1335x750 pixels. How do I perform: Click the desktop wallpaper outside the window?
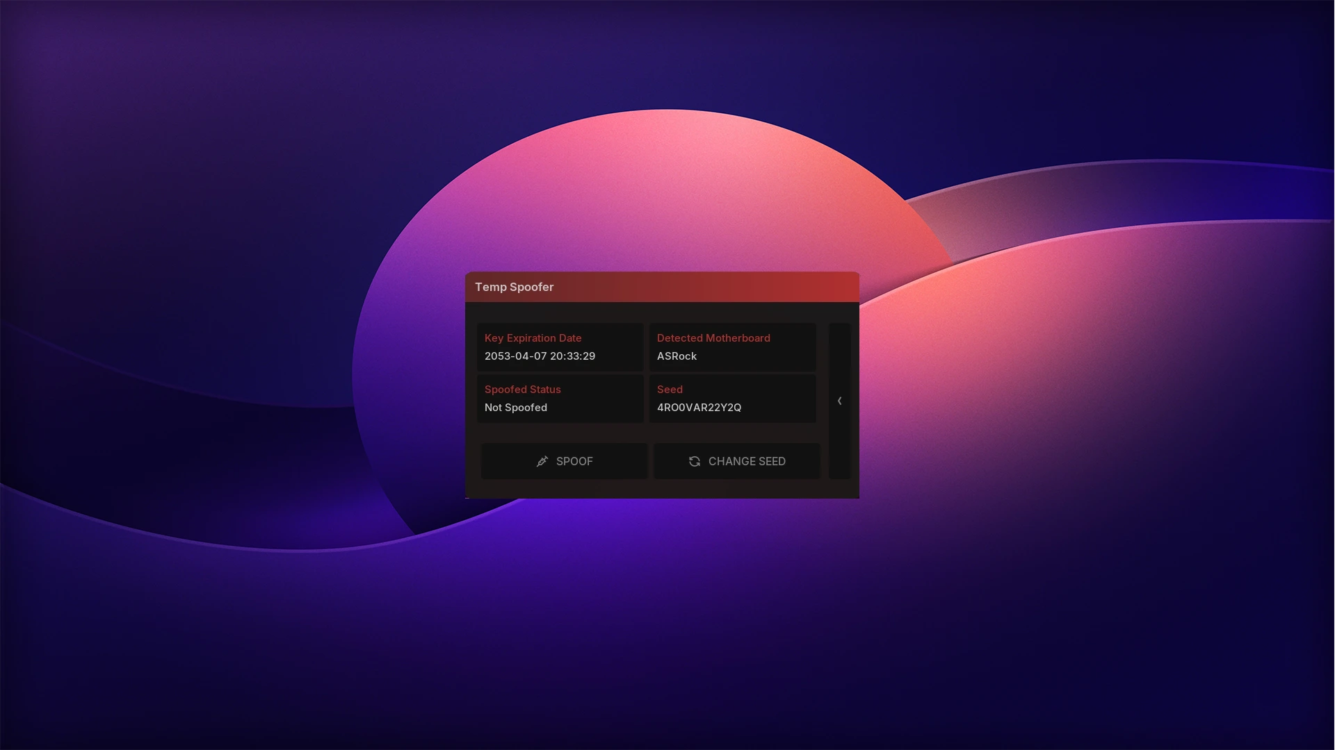pos(209,208)
